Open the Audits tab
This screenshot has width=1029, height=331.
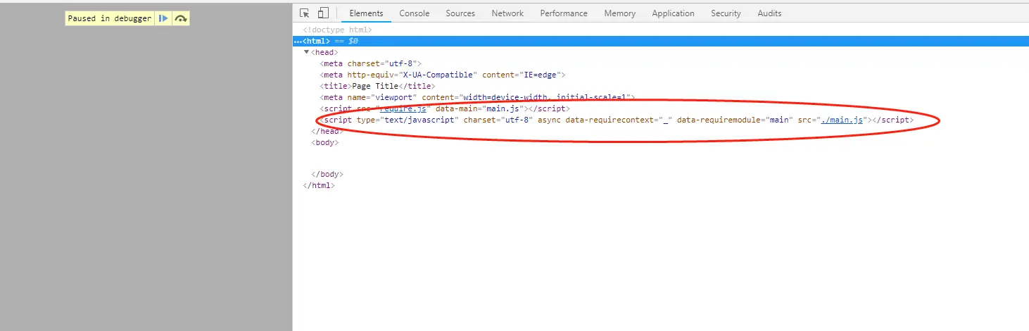coord(769,13)
